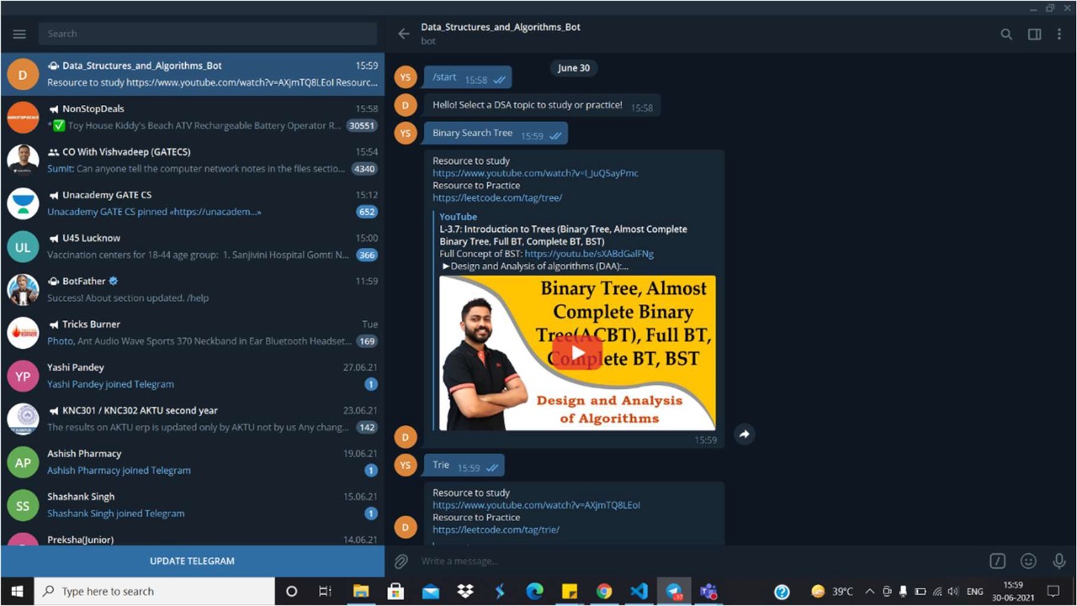The height and width of the screenshot is (606, 1077).
Task: Open the leetcode.com/tag/trie link
Action: point(496,530)
